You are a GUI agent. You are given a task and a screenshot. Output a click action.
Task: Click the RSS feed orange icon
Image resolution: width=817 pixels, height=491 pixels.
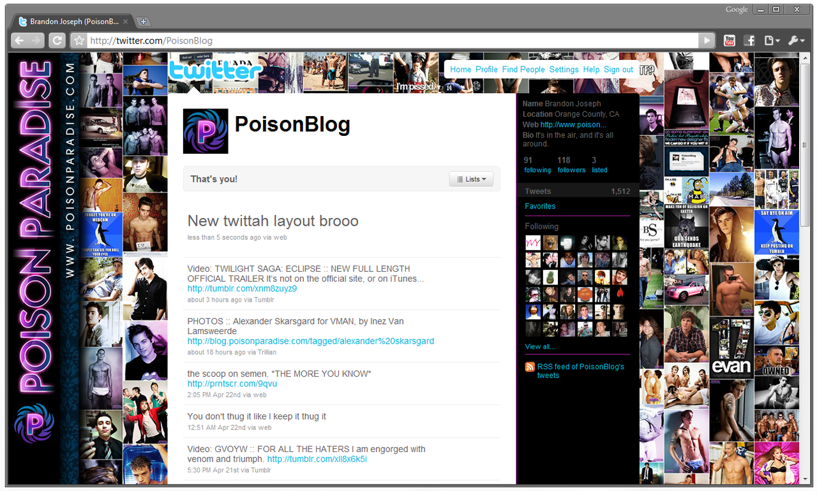point(530,367)
